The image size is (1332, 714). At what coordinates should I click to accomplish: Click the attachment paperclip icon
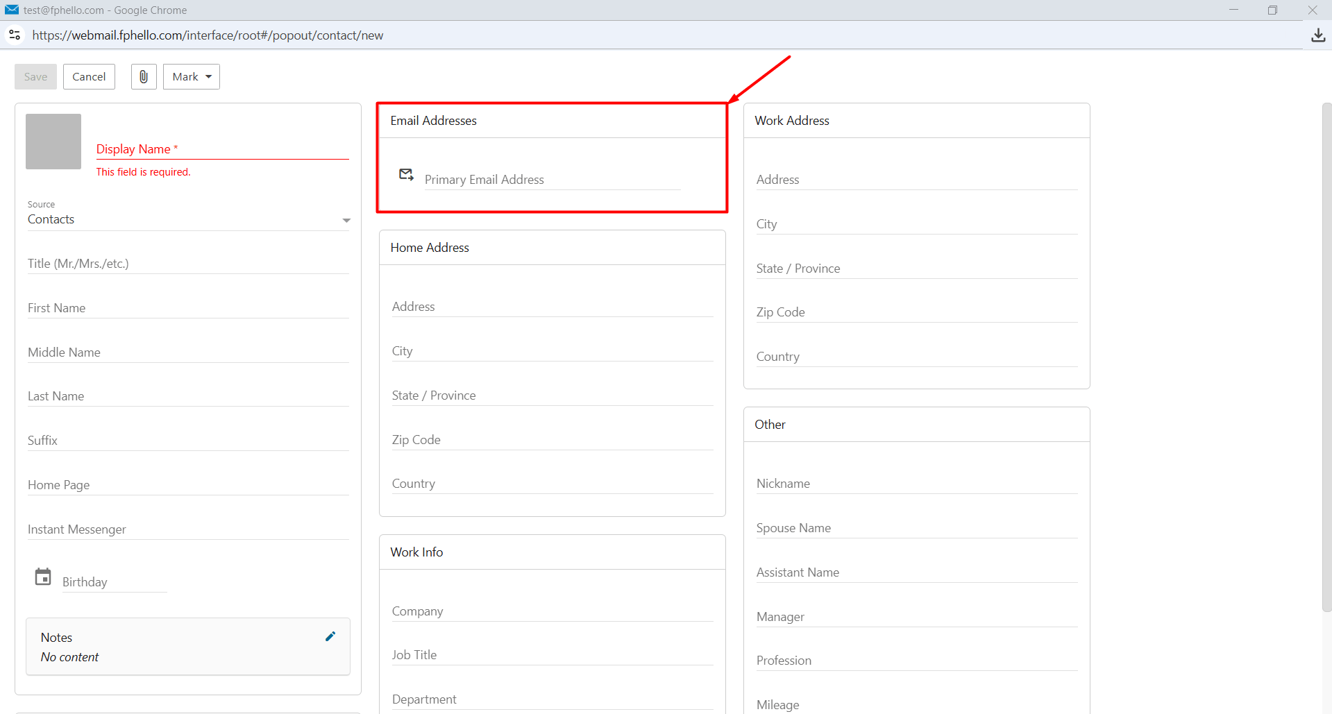point(144,77)
